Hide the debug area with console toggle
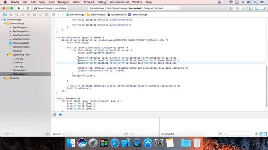The height and width of the screenshot is (150, 268). [x=54, y=115]
